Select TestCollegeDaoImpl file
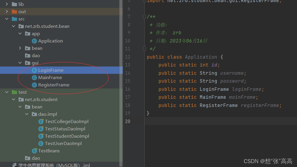 pyautogui.click(x=67, y=122)
